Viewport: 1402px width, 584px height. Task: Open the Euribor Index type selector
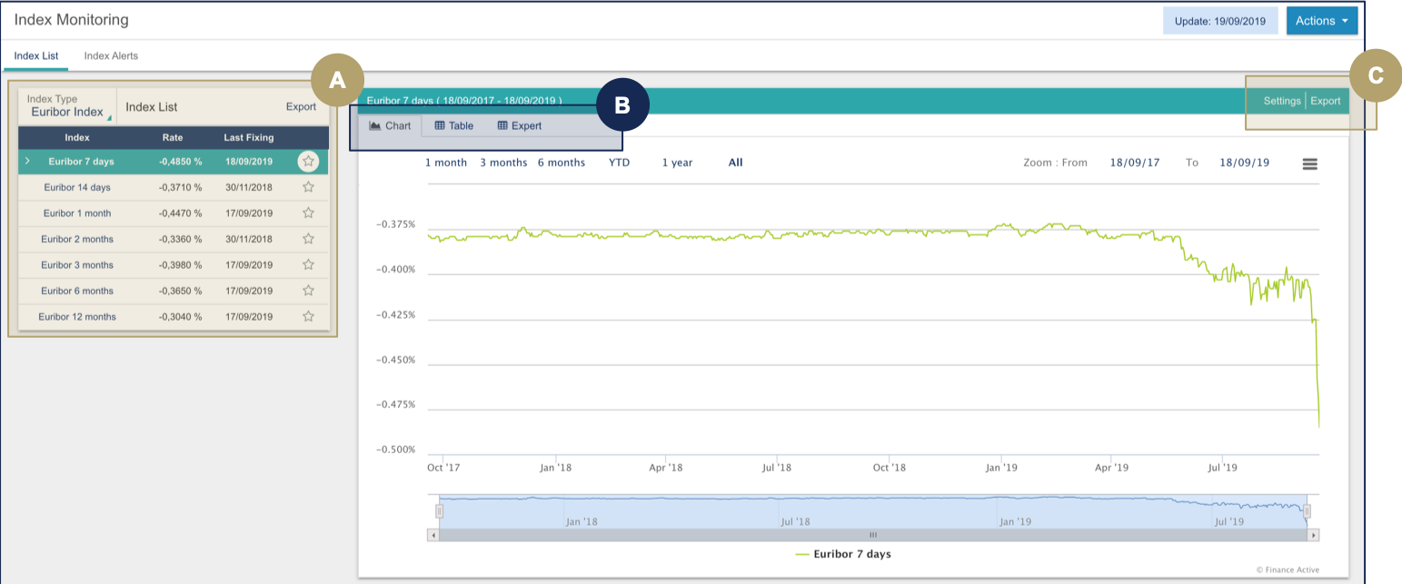click(66, 109)
